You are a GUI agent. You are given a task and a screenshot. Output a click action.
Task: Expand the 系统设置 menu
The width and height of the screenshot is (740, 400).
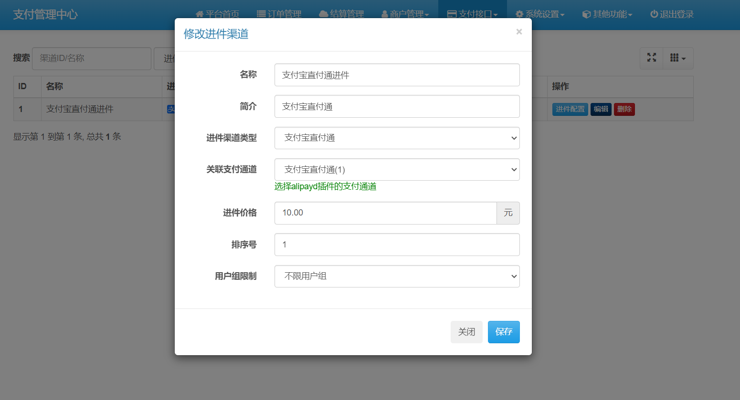tap(540, 14)
